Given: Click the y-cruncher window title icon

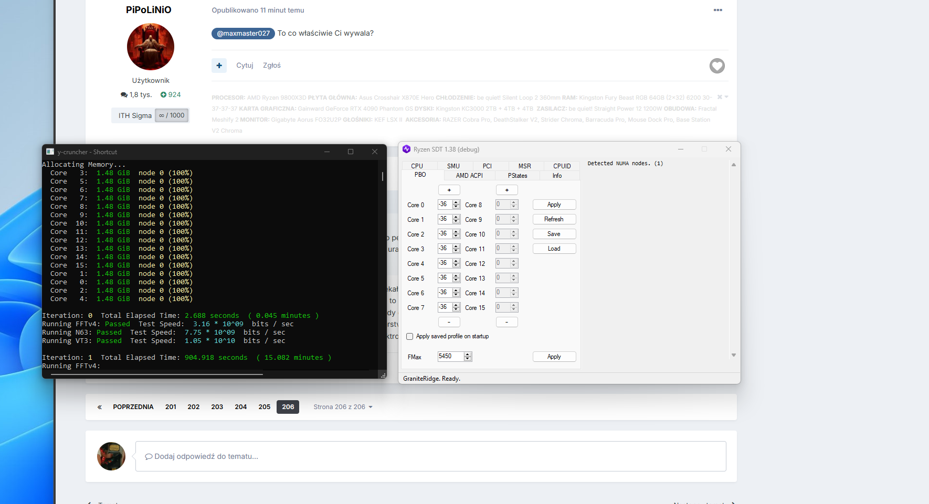Looking at the screenshot, I should coord(50,152).
